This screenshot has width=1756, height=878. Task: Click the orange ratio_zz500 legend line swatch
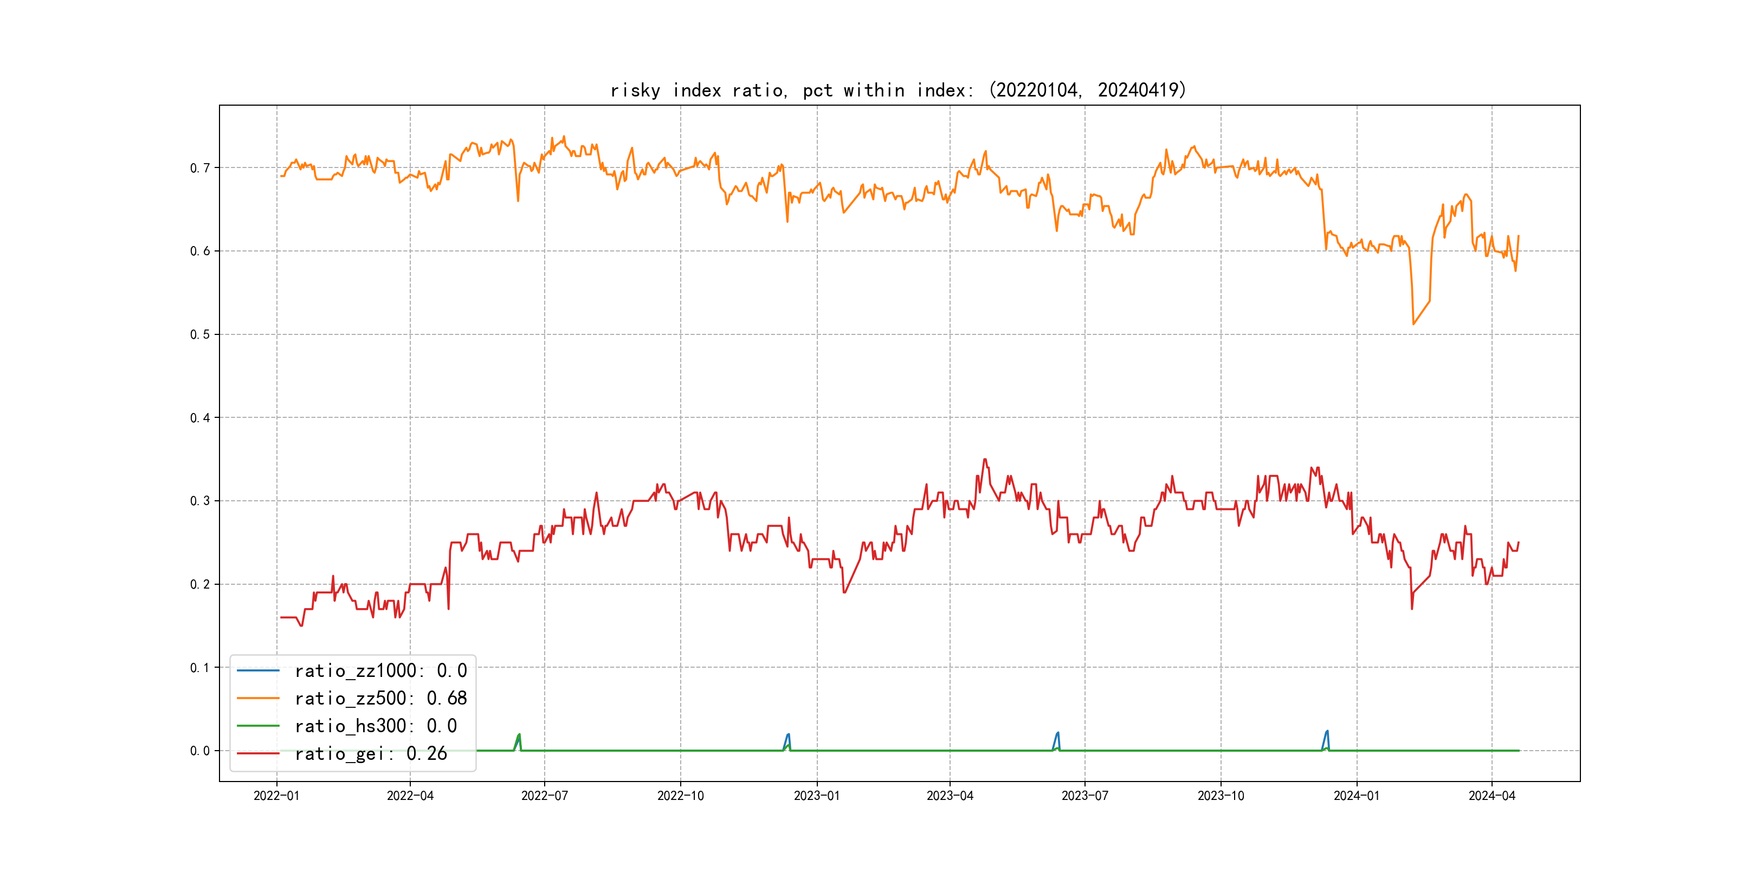tap(257, 698)
